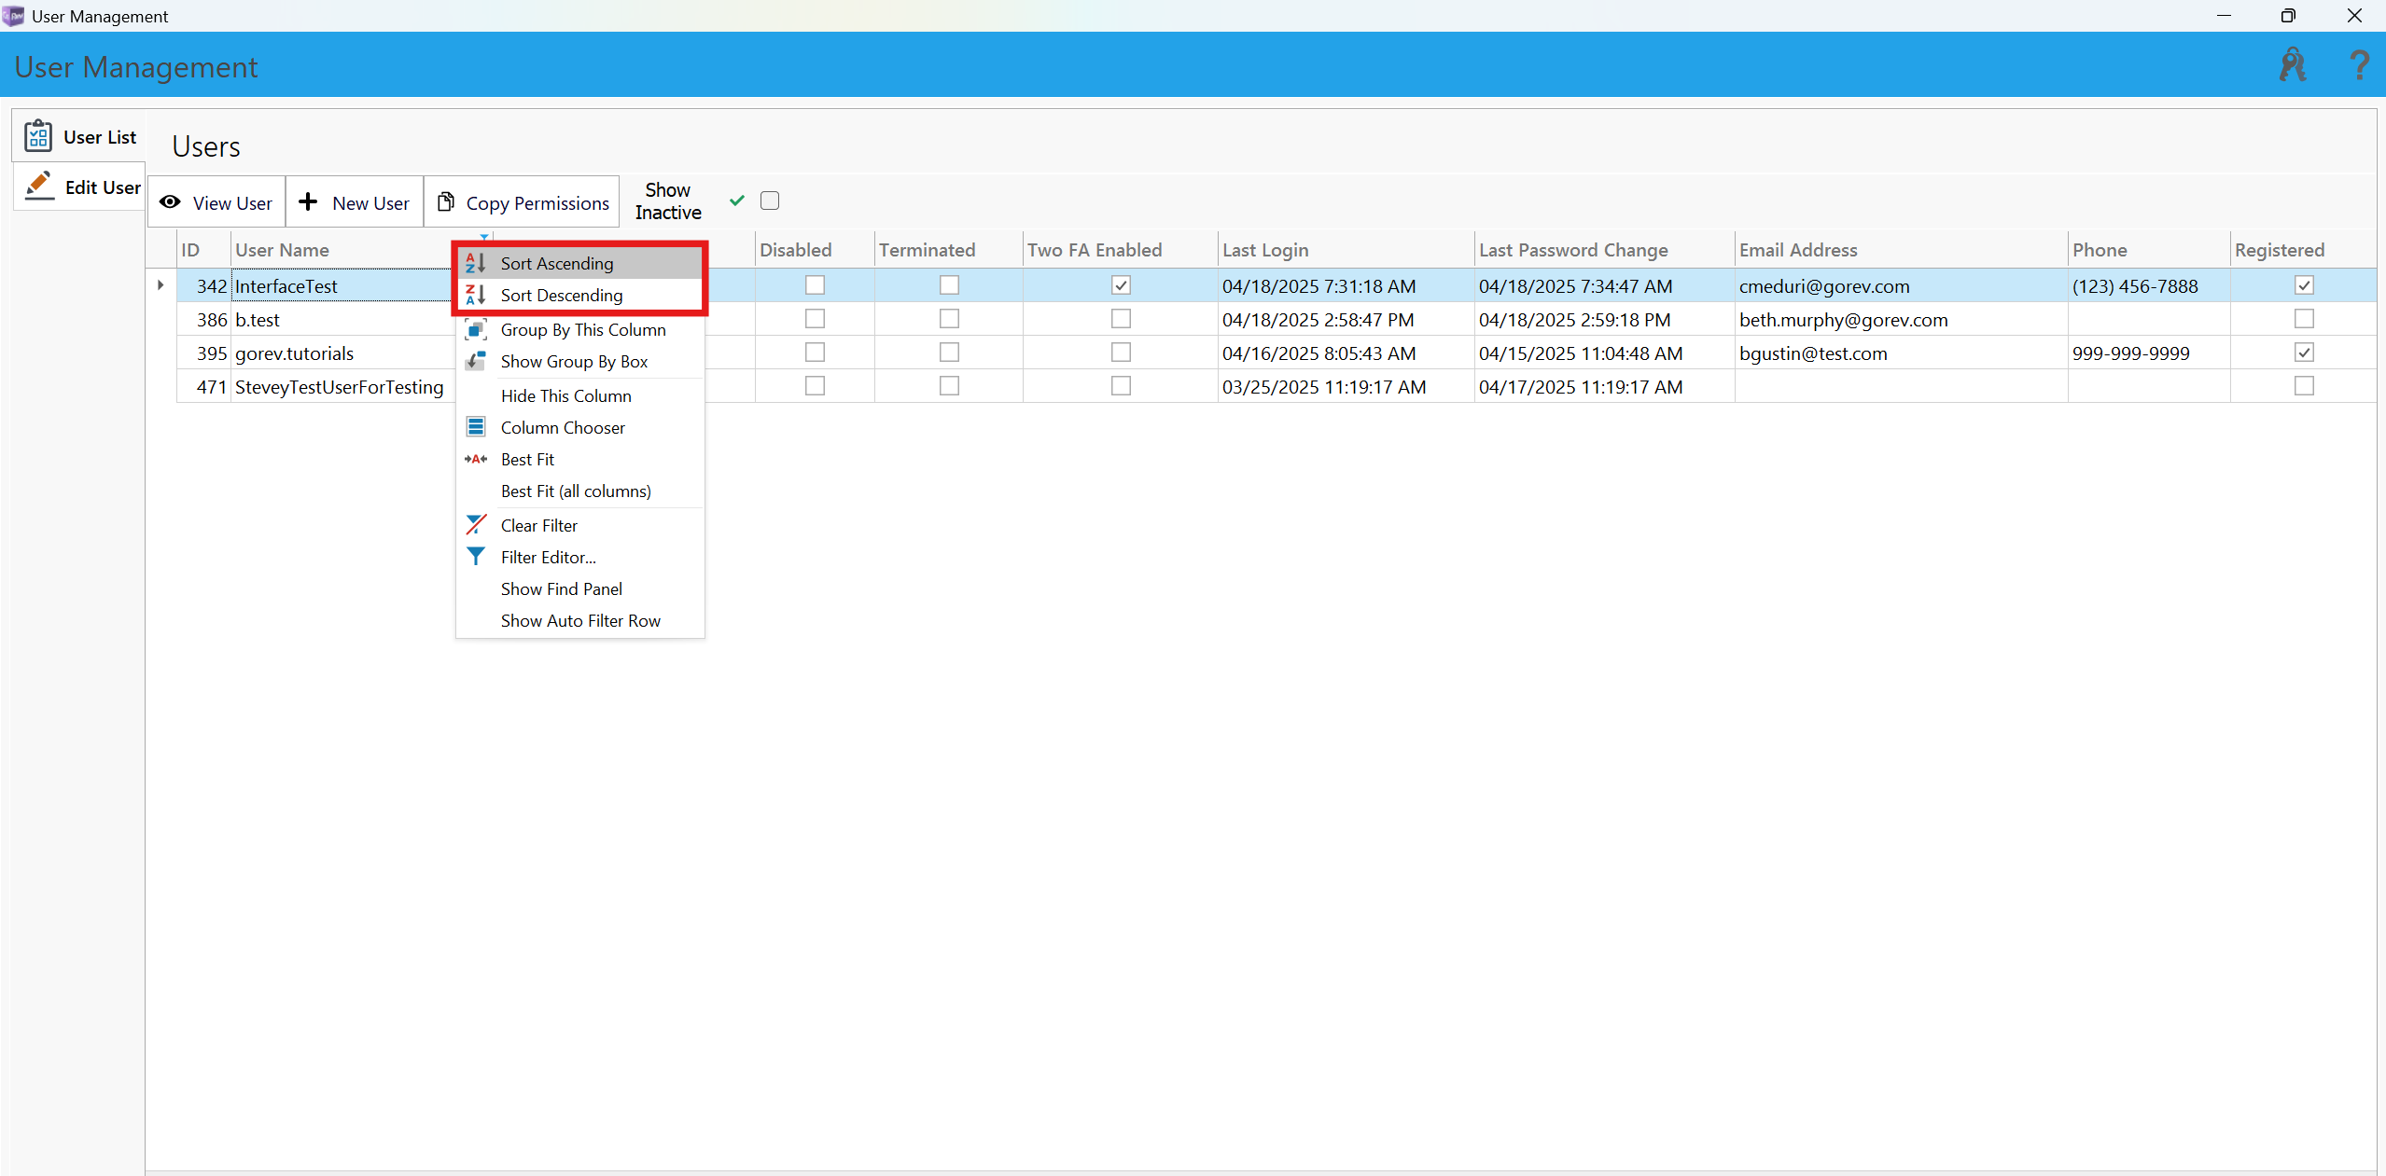The image size is (2386, 1176).
Task: Toggle Registered checkbox for InterfaceTest
Action: tap(2304, 285)
